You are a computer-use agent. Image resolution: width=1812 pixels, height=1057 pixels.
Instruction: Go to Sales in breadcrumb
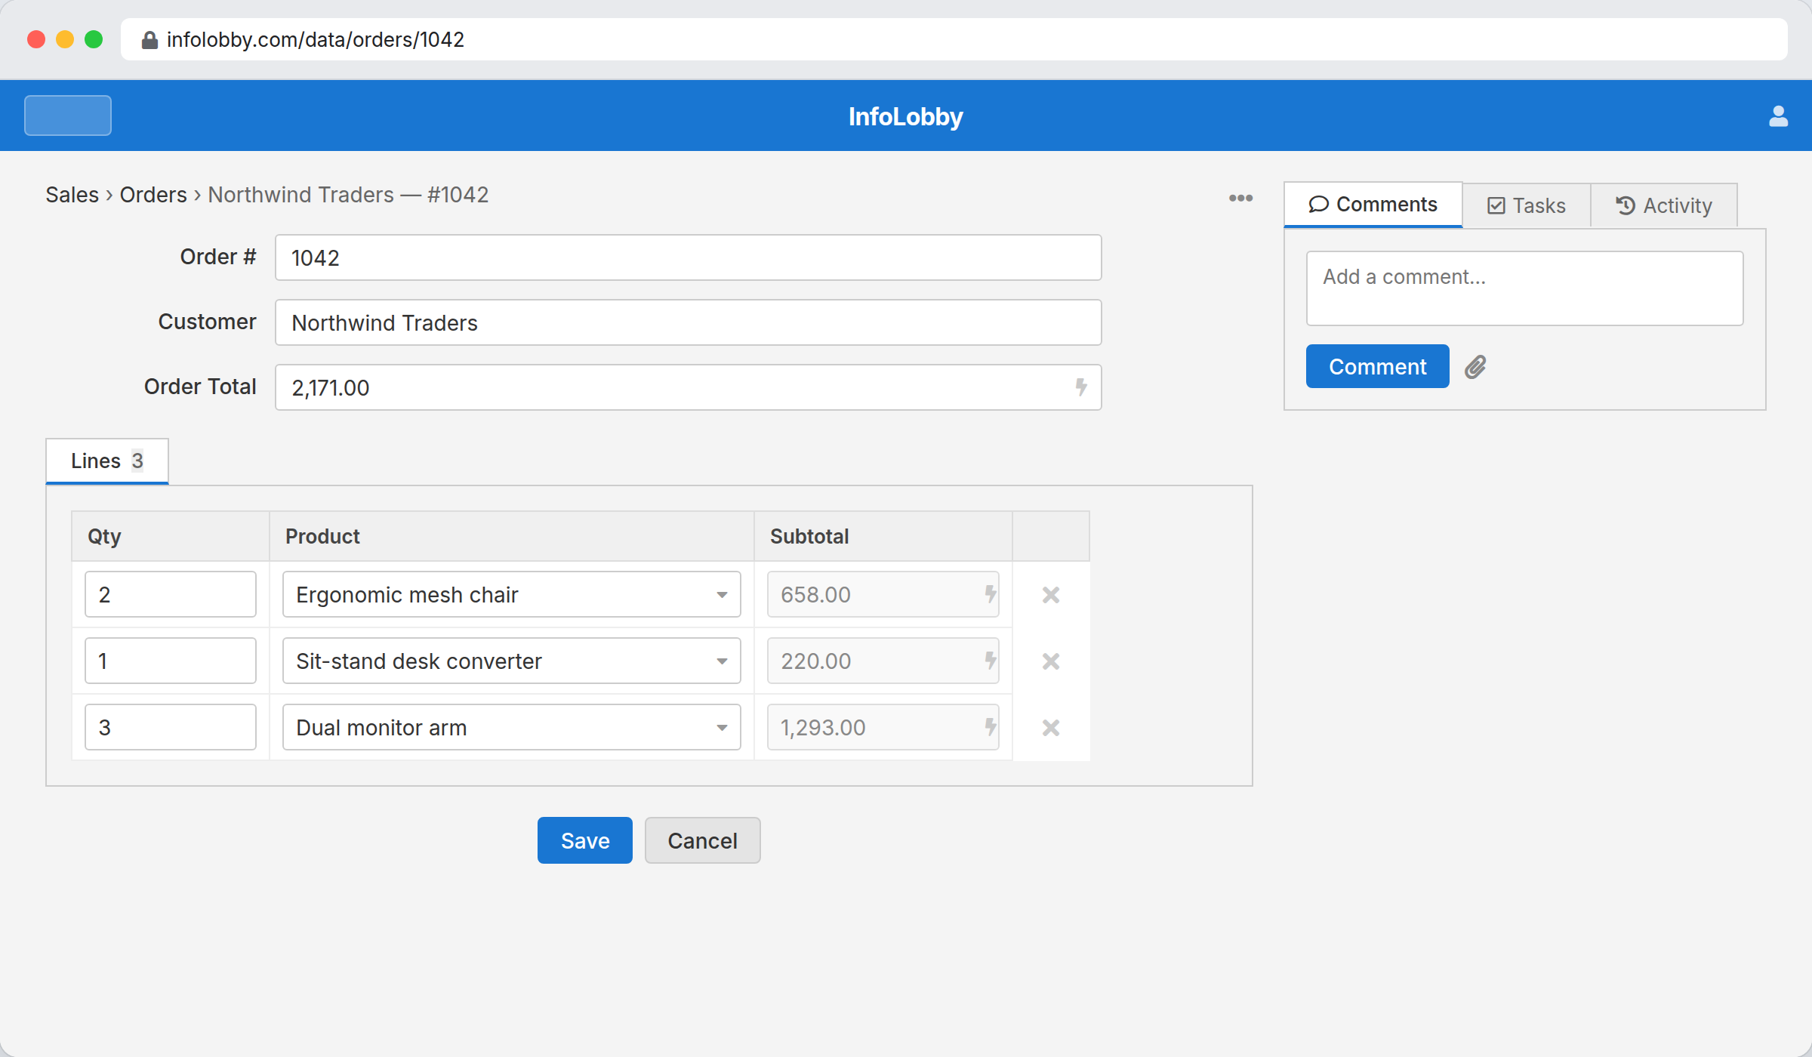click(x=72, y=195)
